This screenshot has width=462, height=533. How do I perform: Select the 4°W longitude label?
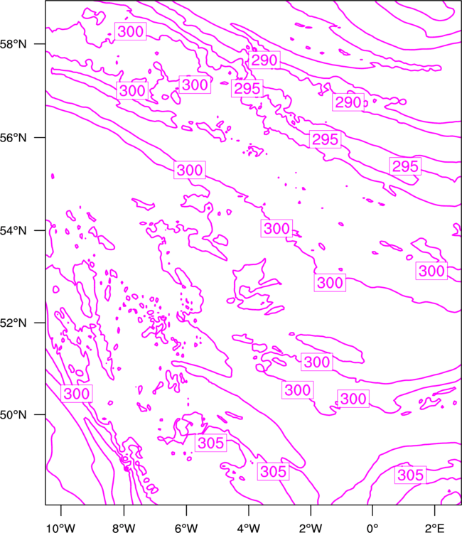pos(248,528)
